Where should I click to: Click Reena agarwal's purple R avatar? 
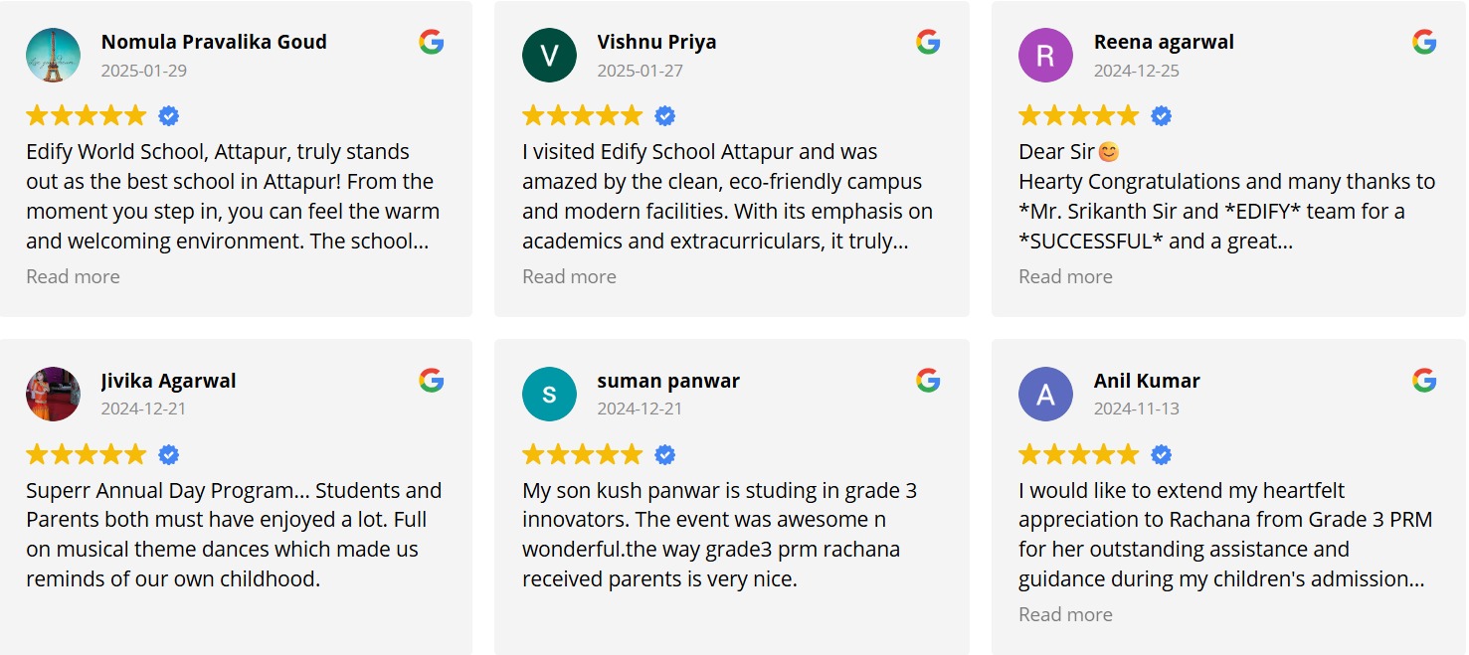1045,55
